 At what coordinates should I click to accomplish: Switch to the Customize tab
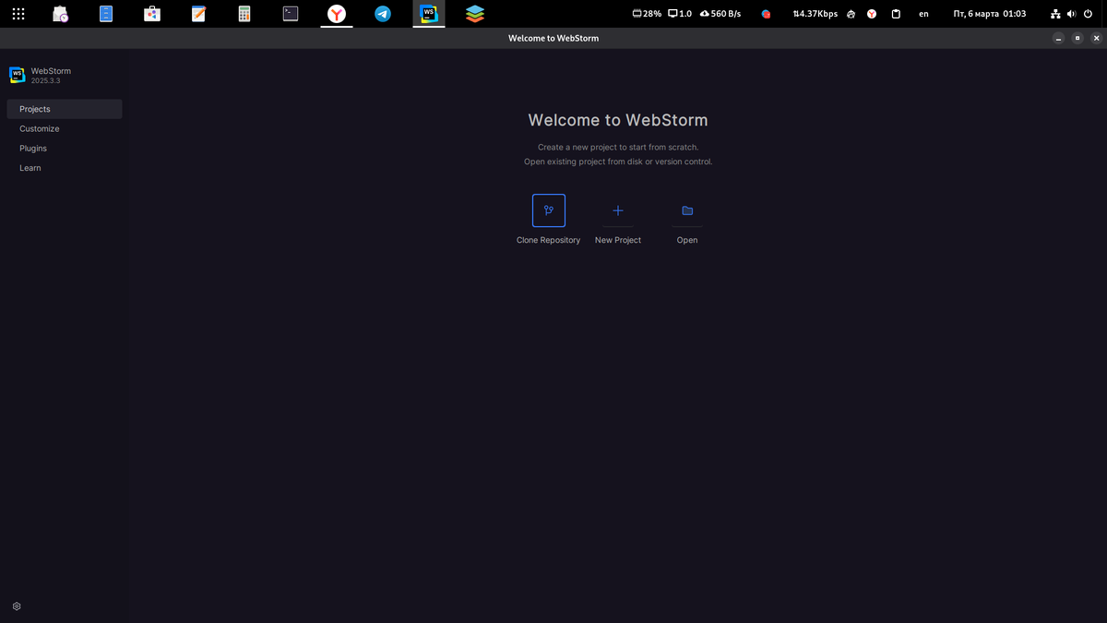point(65,128)
